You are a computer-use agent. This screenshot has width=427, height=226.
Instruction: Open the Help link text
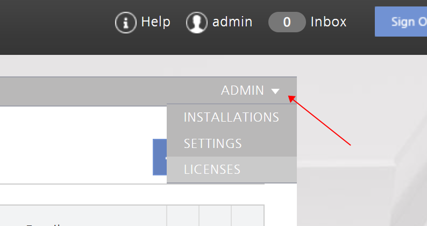click(x=155, y=22)
